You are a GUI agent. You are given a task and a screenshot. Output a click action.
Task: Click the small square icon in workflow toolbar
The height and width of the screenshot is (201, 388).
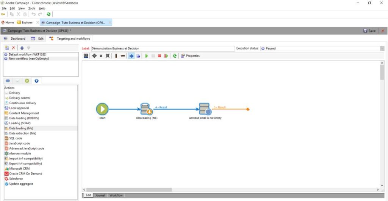pyautogui.click(x=101, y=56)
